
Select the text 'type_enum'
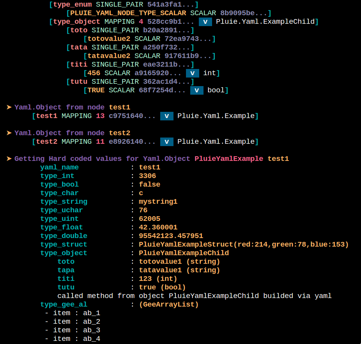73,5
